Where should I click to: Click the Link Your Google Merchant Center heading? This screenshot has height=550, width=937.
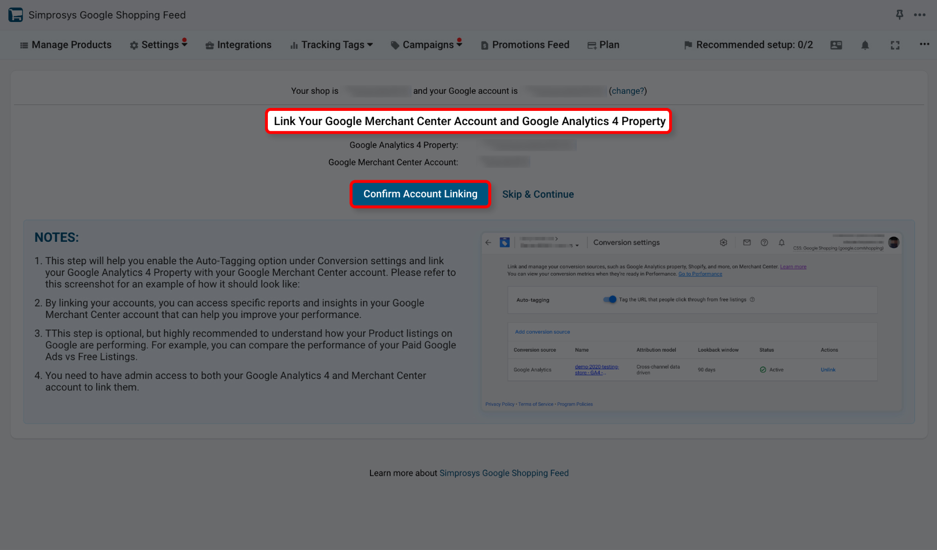[x=469, y=121]
